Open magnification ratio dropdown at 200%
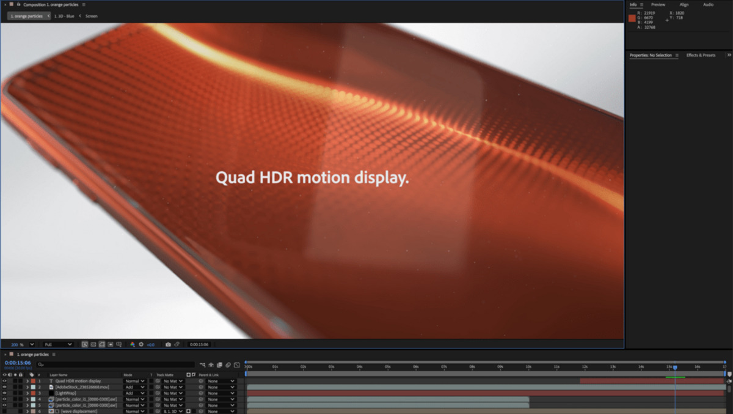 pos(32,344)
